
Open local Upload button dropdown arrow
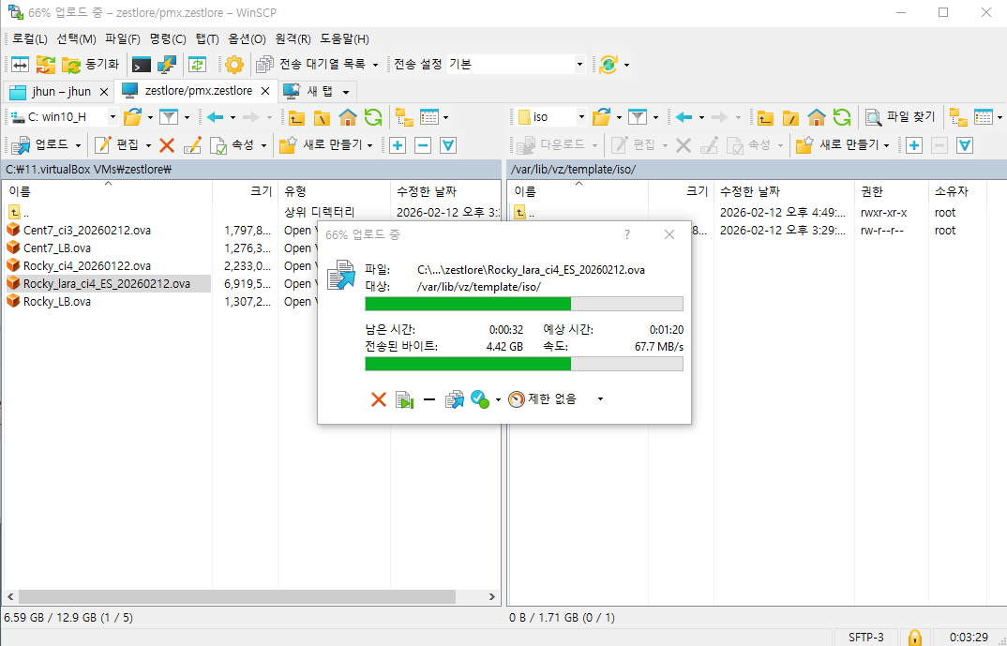79,145
